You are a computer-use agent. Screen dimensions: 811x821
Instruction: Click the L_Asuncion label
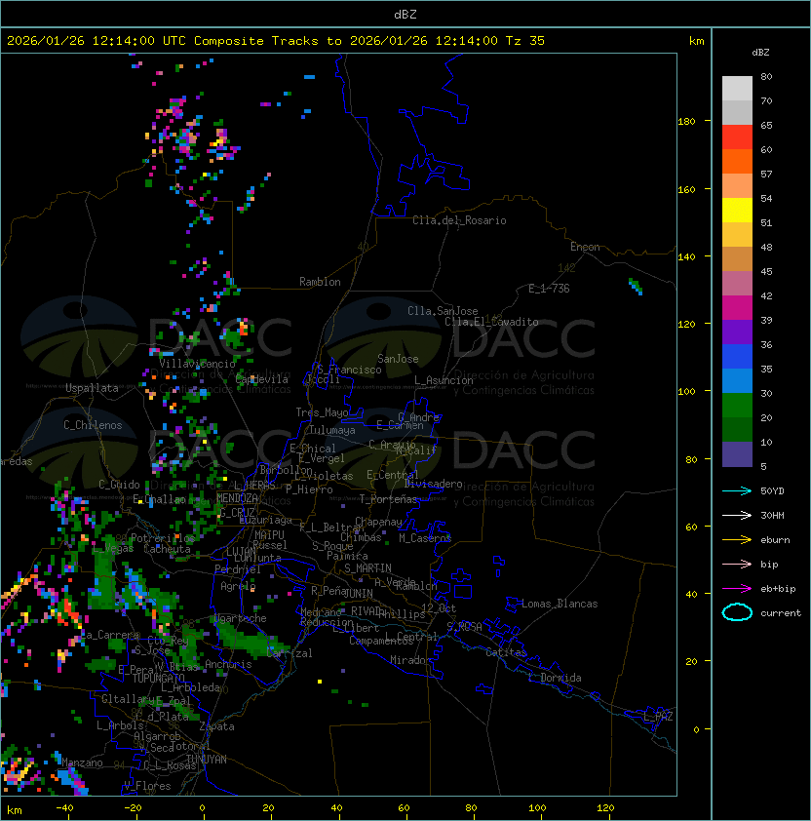coord(444,380)
